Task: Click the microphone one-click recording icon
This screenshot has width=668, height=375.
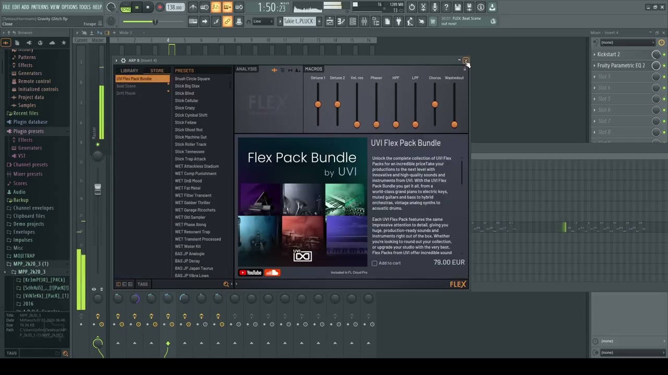Action: point(435,7)
